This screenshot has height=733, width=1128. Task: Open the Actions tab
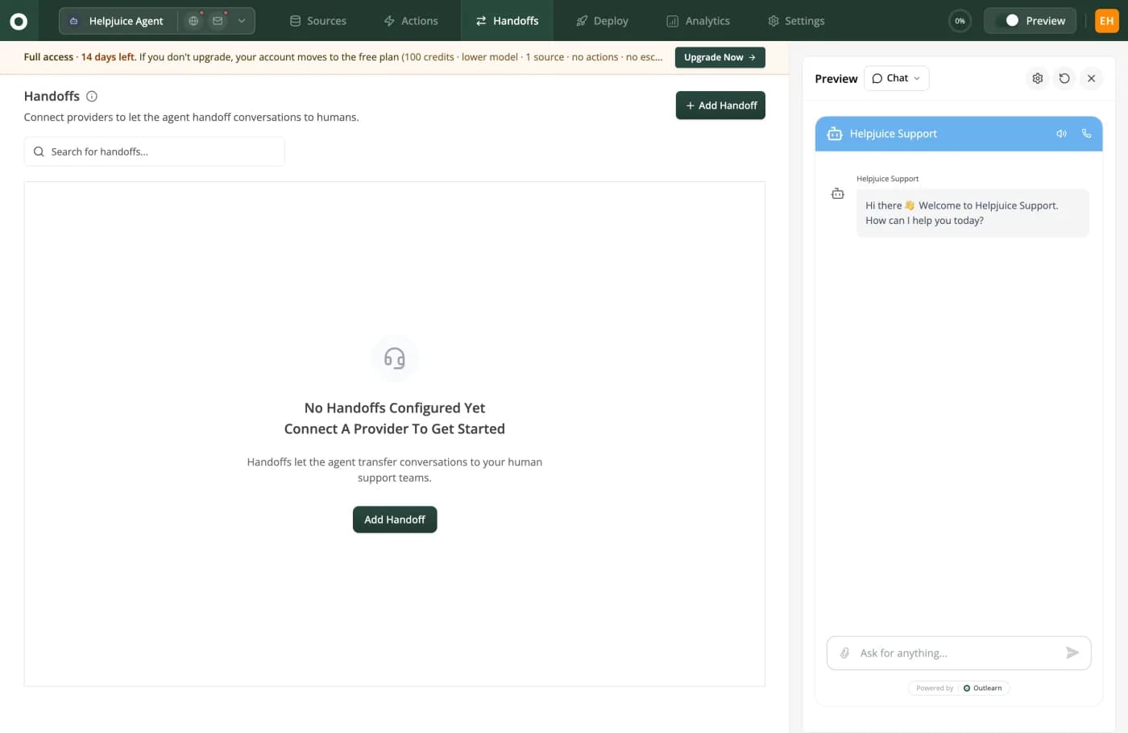tap(411, 21)
